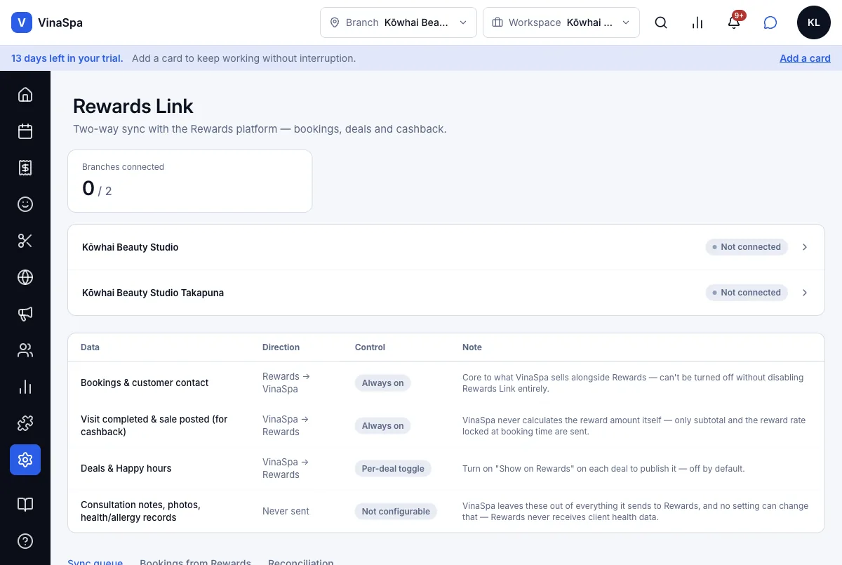The image size is (842, 565).
Task: Open the dollar receipt icon in the sidebar
Action: [x=25, y=168]
